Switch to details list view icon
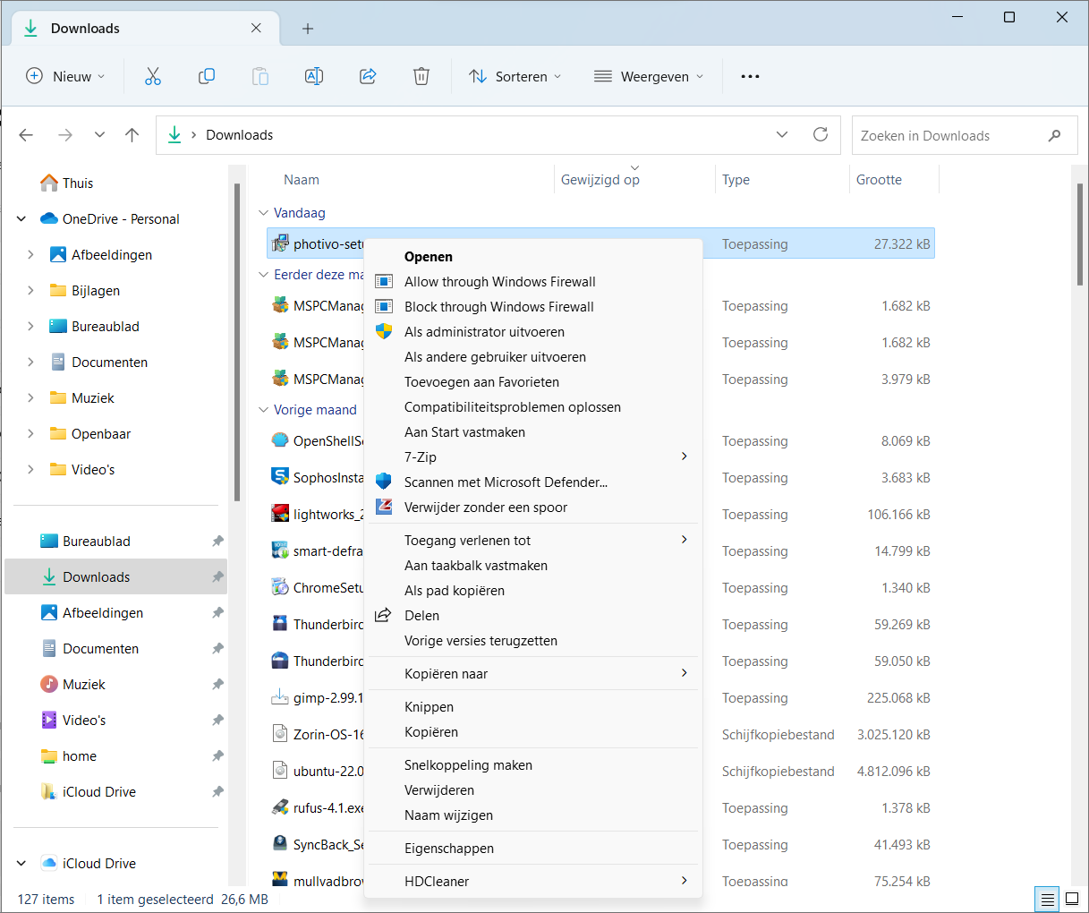 tap(1045, 899)
